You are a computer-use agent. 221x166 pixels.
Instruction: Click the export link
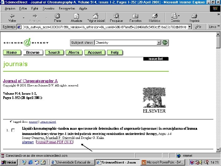33,121
